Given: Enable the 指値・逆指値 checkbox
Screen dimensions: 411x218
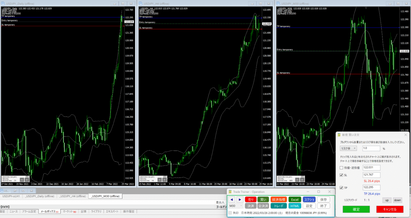Looking at the screenshot, I should coord(341,168).
